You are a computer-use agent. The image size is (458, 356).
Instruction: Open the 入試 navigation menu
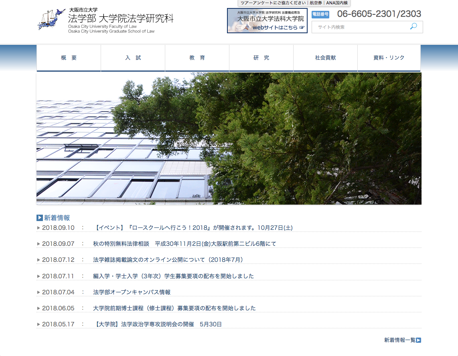click(x=133, y=58)
